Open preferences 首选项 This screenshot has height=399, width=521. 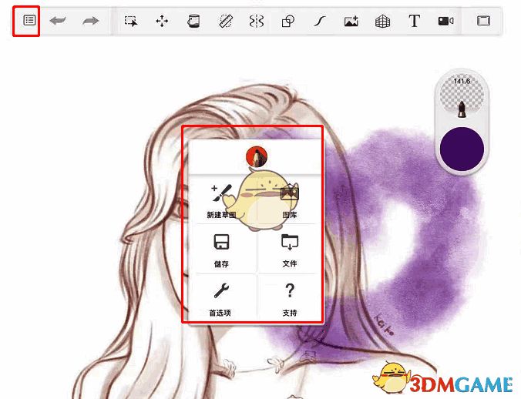(220, 300)
